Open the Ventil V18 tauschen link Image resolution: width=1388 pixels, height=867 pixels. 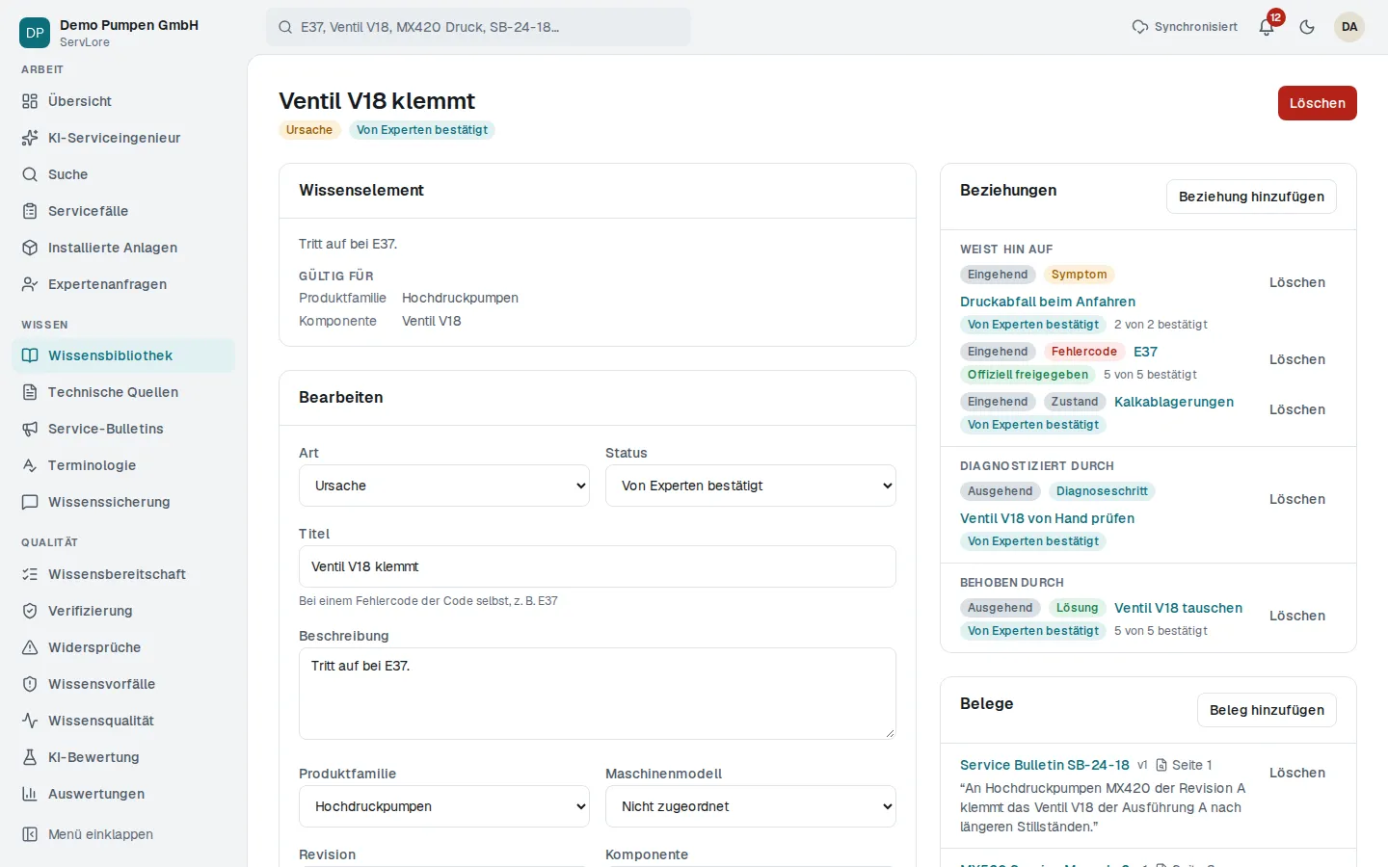(x=1178, y=608)
